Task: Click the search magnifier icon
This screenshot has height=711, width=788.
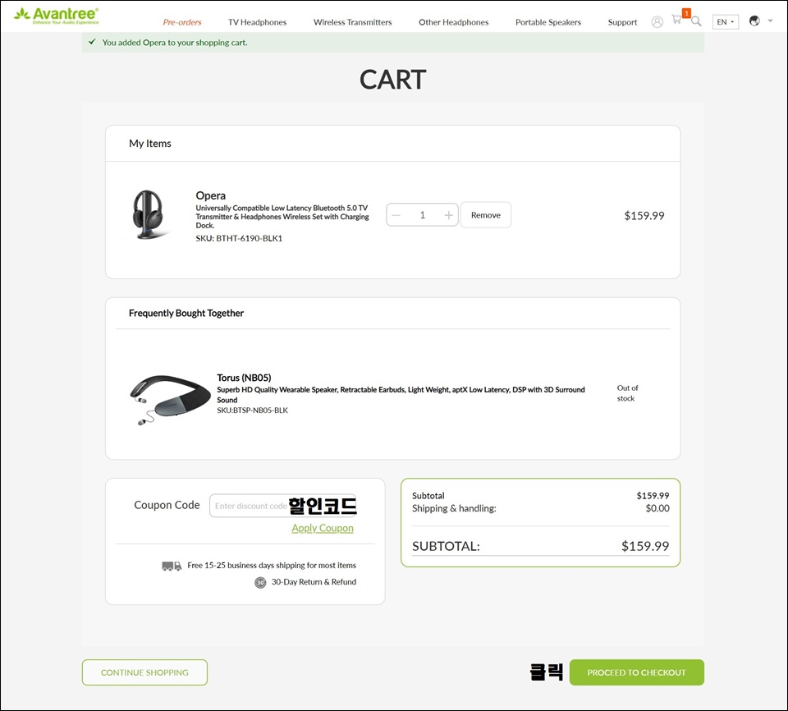Action: click(696, 21)
